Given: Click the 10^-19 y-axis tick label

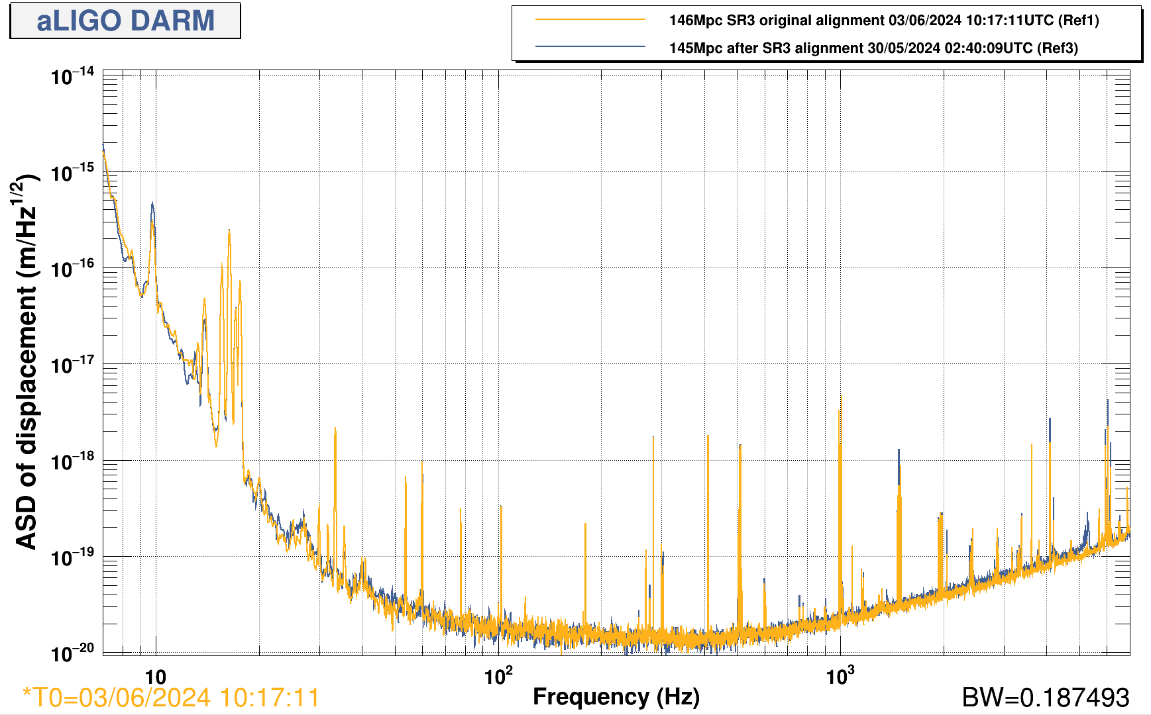Looking at the screenshot, I should pyautogui.click(x=72, y=557).
